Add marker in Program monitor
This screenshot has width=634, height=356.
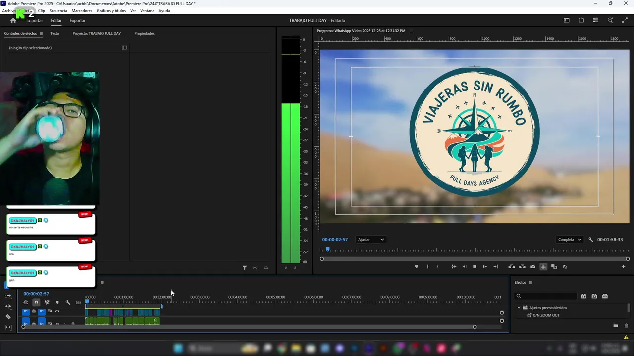tap(416, 267)
